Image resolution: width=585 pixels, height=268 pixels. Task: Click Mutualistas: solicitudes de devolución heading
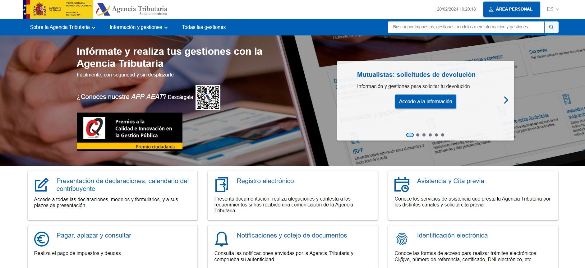click(x=416, y=75)
